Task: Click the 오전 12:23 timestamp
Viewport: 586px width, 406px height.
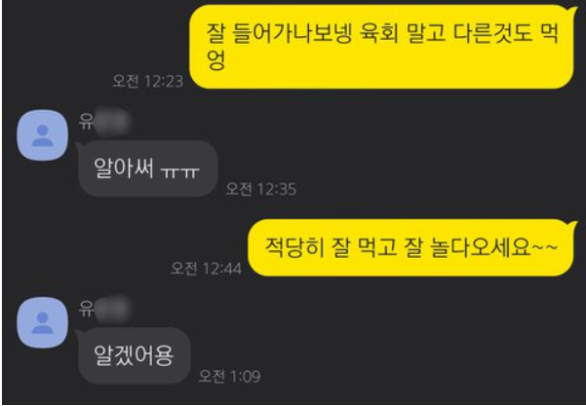Action: [x=147, y=81]
